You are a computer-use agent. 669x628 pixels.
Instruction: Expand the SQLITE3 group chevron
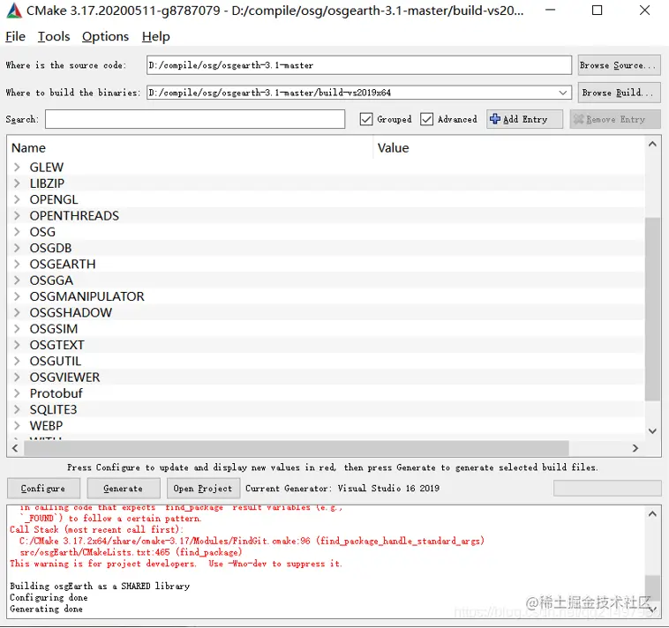click(17, 410)
